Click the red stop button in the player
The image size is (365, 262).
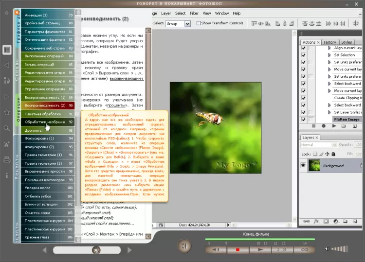coord(238,249)
